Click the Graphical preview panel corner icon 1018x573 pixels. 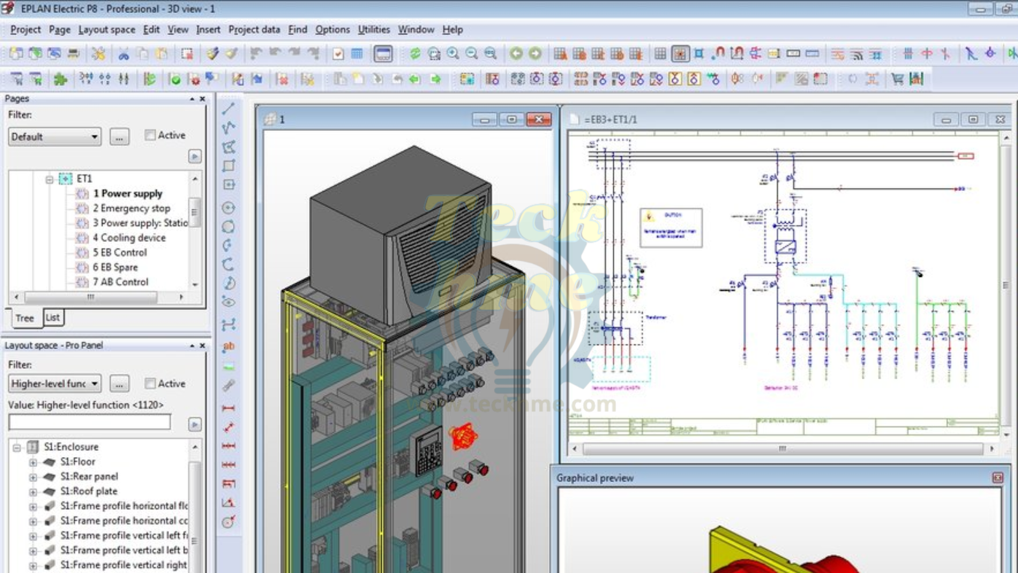(998, 478)
